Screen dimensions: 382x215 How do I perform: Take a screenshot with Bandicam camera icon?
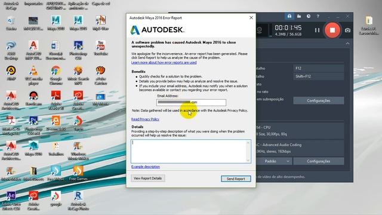point(347,30)
